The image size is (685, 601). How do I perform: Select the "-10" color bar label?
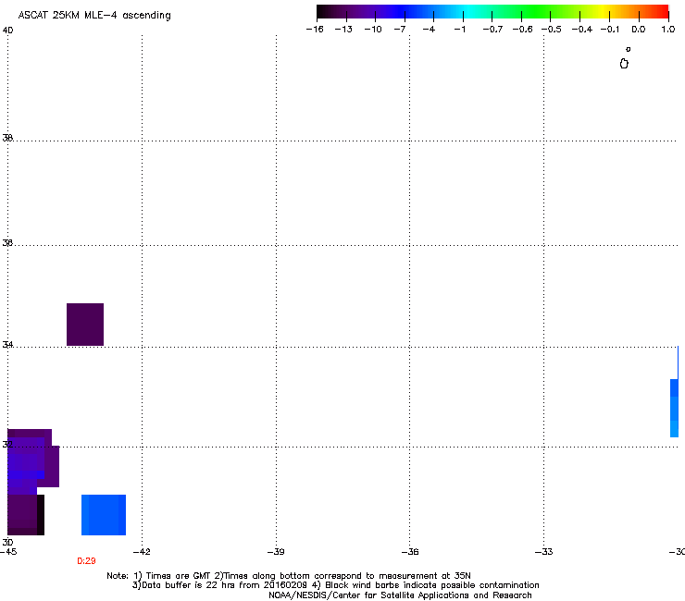point(373,30)
